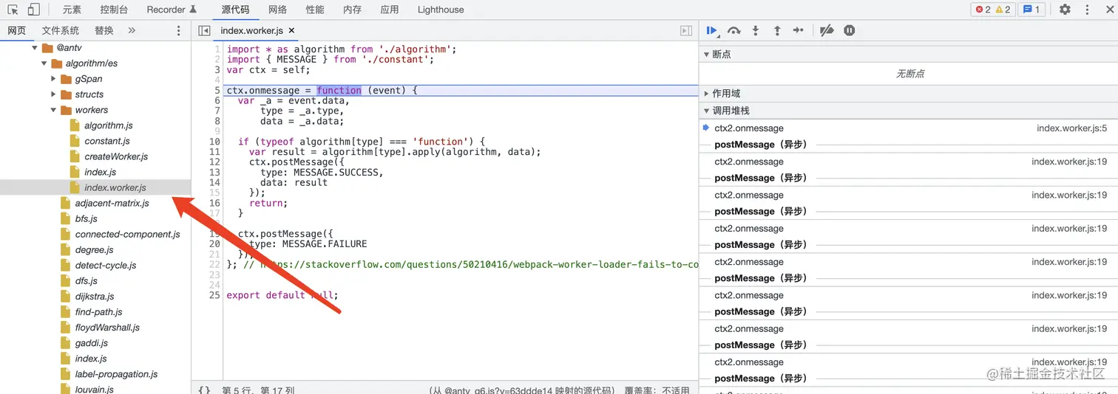
Task: Expand the structs folder
Action: [x=54, y=94]
